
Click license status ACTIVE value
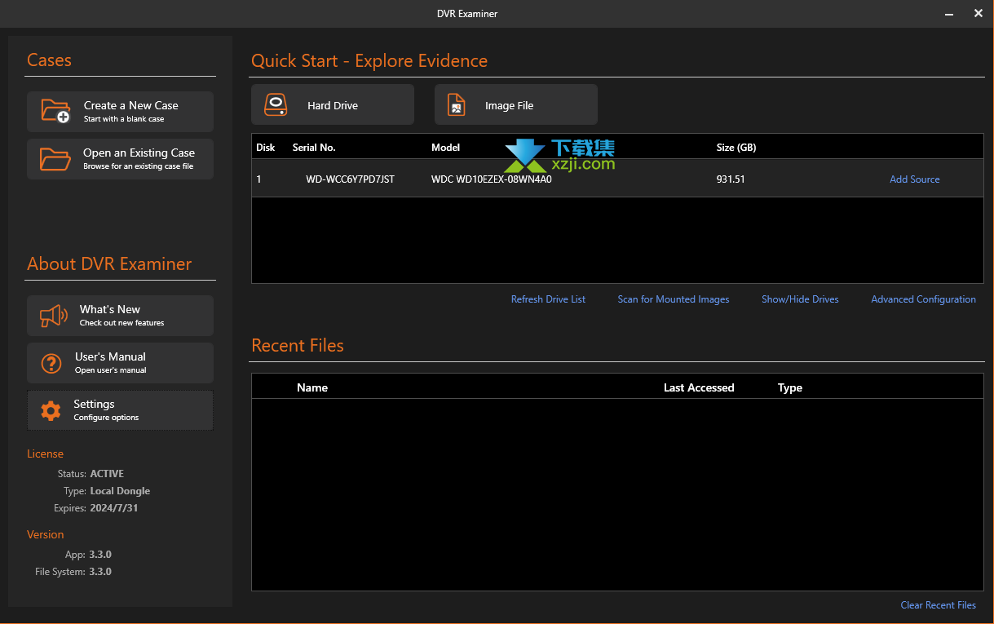pyautogui.click(x=107, y=474)
